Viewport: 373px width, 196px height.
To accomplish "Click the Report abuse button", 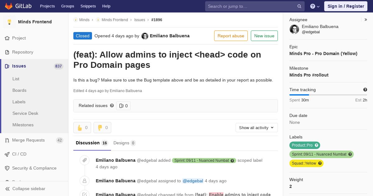I will click(x=231, y=36).
